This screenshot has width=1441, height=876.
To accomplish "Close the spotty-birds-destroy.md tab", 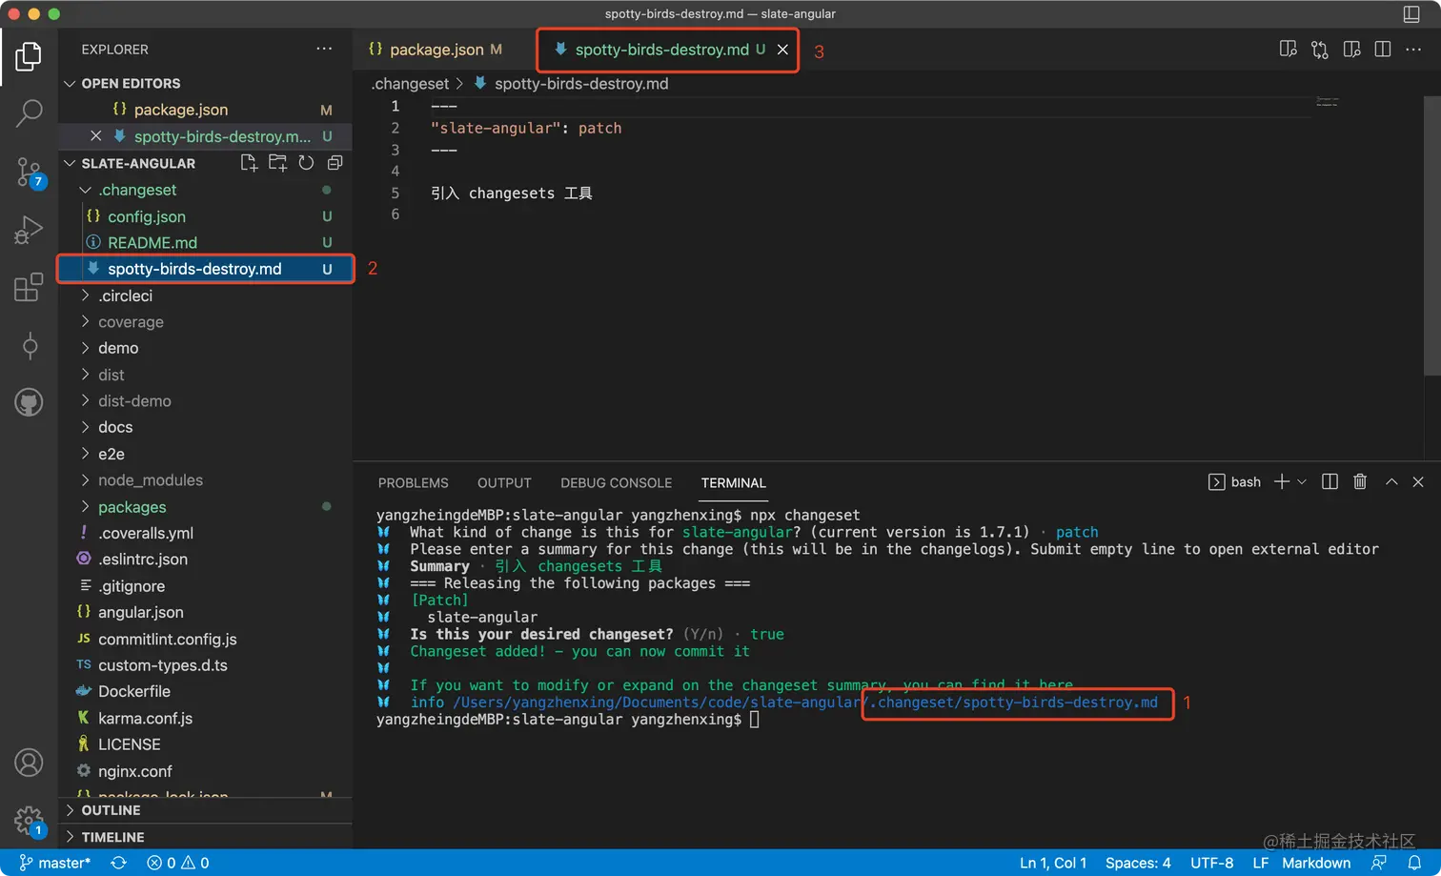I will click(x=782, y=50).
